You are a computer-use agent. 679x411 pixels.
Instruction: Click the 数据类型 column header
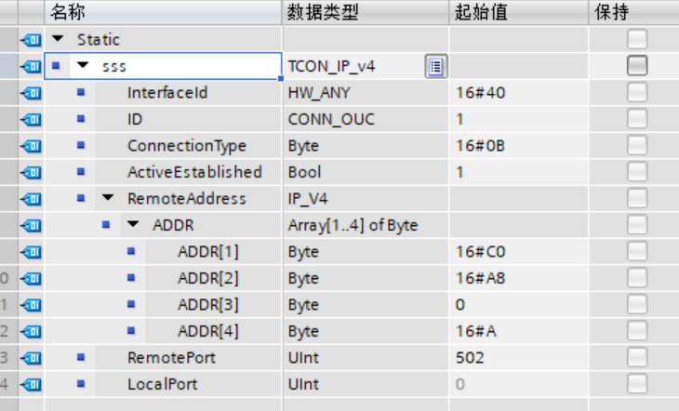point(322,12)
